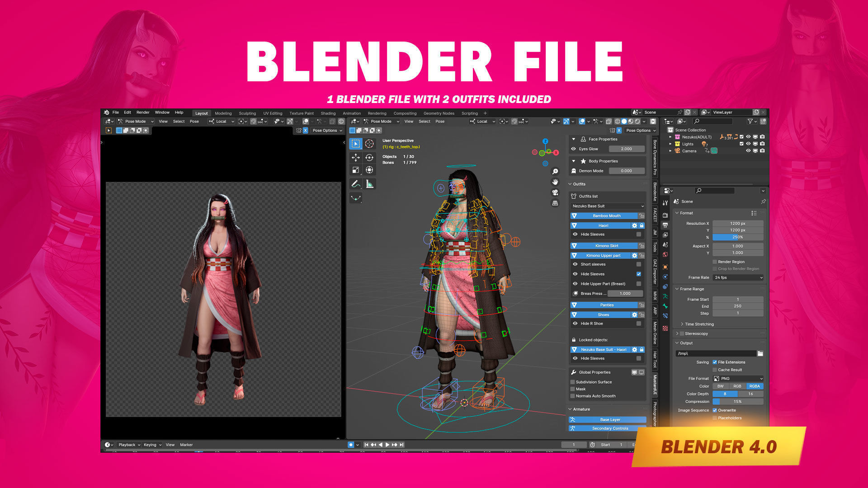Screen dimensions: 868x488
Task: Open the Render menu
Action: pos(143,113)
